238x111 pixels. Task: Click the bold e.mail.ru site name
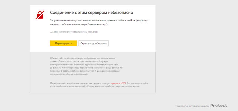point(130,20)
